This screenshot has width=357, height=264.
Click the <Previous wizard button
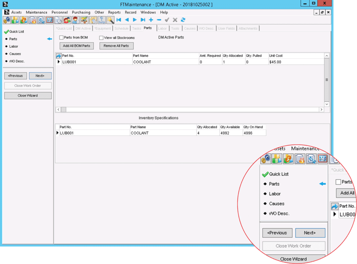click(15, 76)
